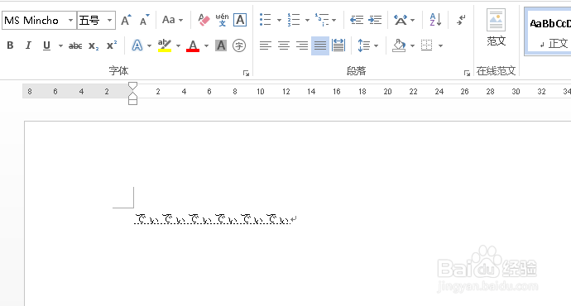Expand multilevel list dropdown arrow
This screenshot has width=571, height=306.
tap(334, 20)
